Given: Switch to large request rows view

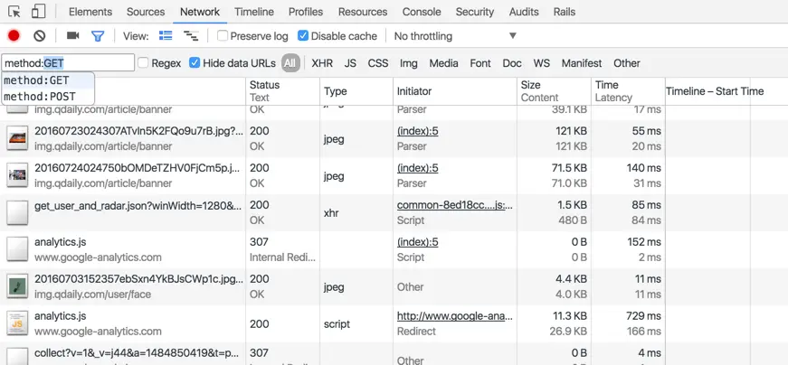Looking at the screenshot, I should pos(166,35).
